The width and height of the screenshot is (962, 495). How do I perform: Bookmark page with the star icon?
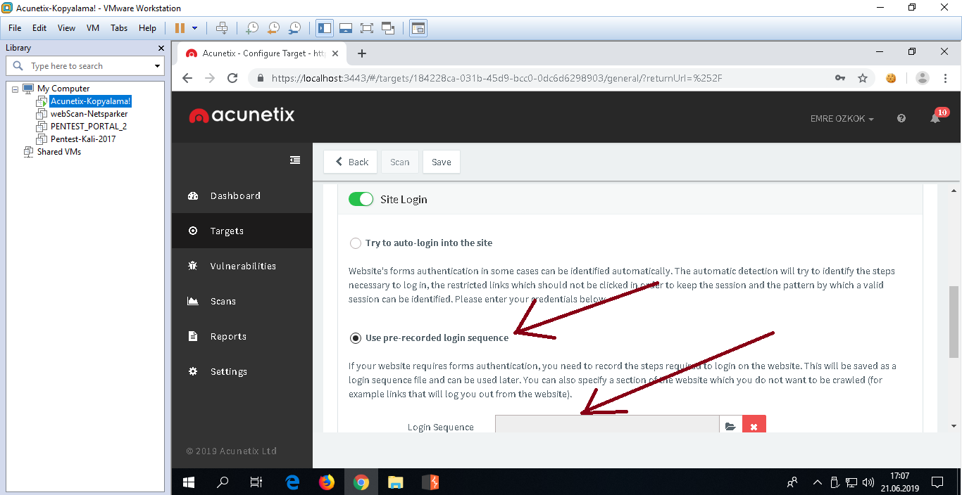tap(863, 78)
